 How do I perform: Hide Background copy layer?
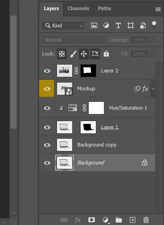point(47,145)
